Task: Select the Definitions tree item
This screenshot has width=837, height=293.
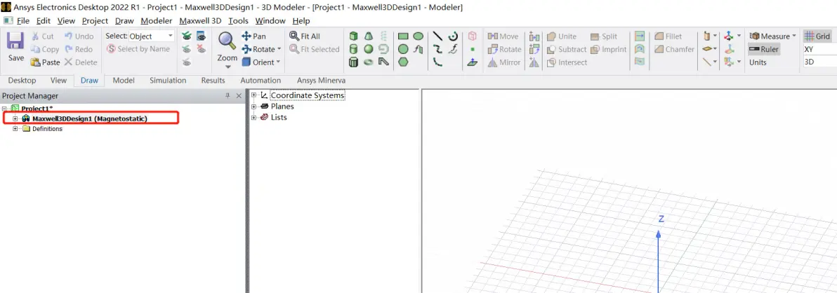Action: coord(47,129)
